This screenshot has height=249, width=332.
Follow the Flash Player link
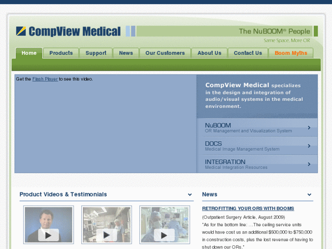45,79
